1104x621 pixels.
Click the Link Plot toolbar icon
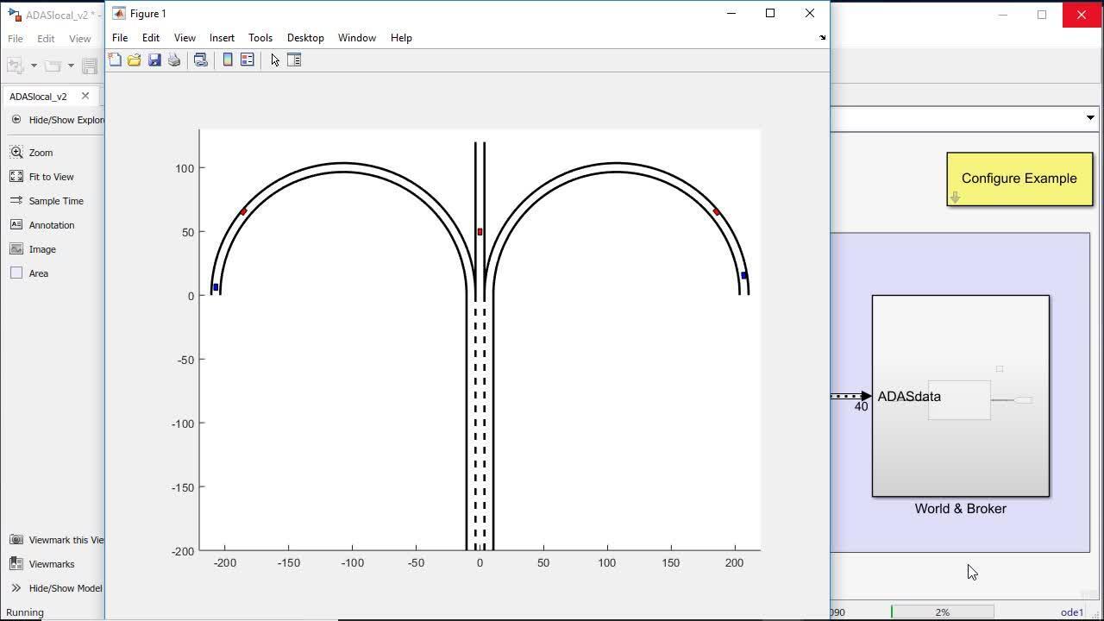point(201,60)
